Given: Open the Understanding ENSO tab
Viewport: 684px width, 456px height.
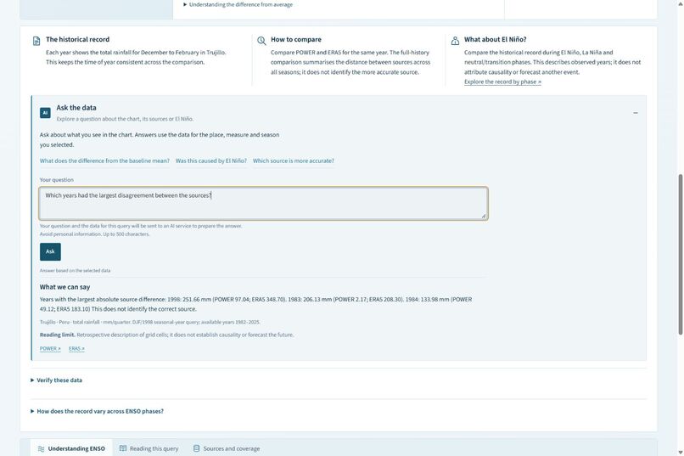Looking at the screenshot, I should pyautogui.click(x=71, y=448).
